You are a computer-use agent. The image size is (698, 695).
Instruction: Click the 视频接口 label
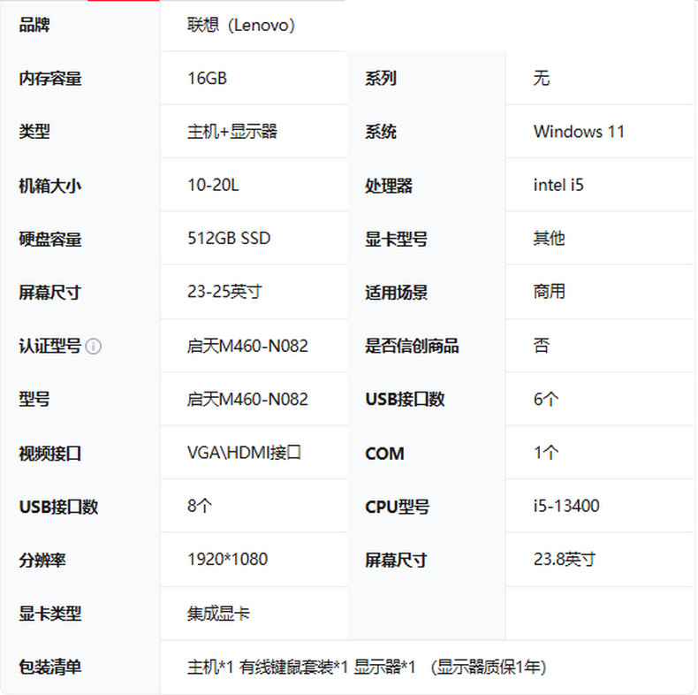point(49,454)
